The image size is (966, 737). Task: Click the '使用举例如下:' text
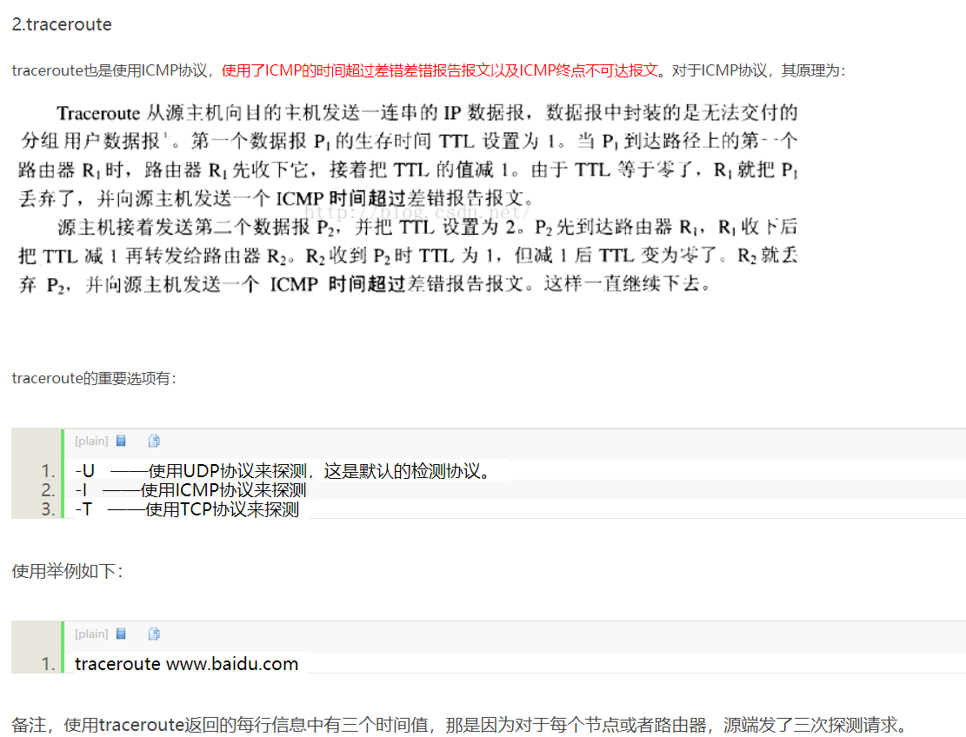67,571
